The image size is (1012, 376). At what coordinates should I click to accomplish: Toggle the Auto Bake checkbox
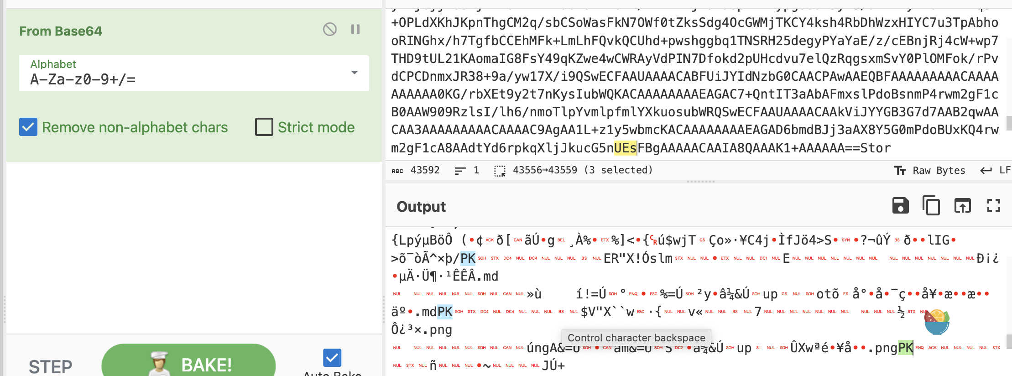[332, 357]
